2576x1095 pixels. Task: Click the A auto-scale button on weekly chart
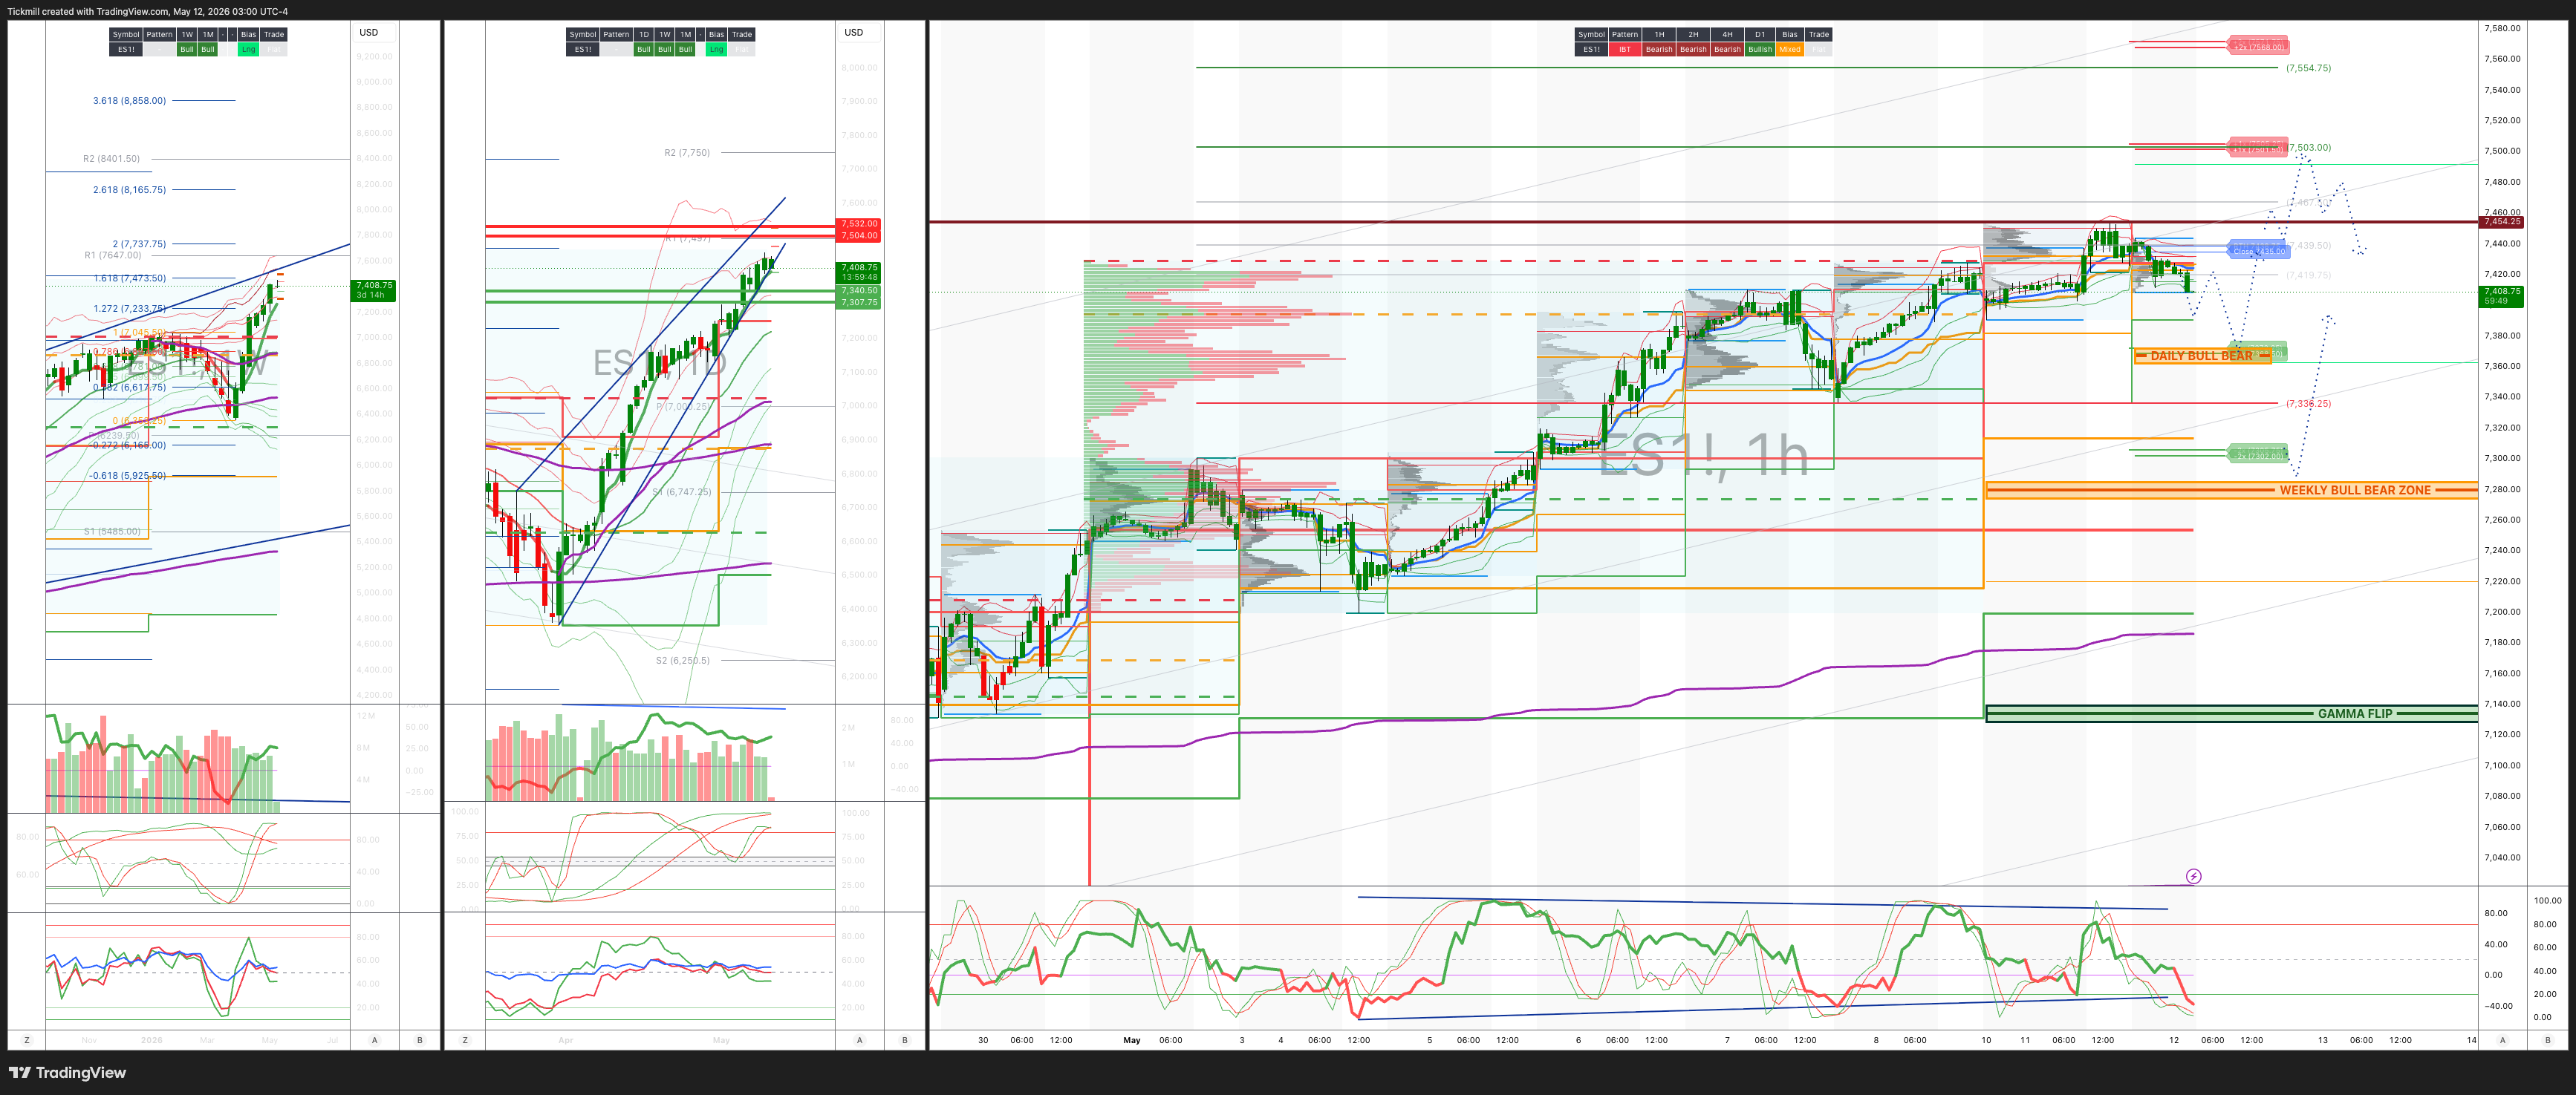[x=375, y=1040]
